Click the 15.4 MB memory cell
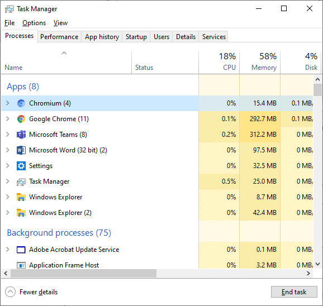Screen dimensions: 323x306 point(260,103)
